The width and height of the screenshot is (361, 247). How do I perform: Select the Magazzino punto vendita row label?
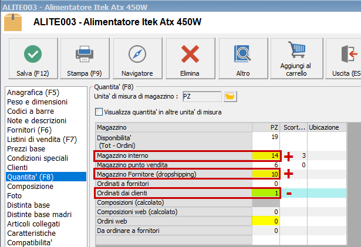[x=174, y=165]
